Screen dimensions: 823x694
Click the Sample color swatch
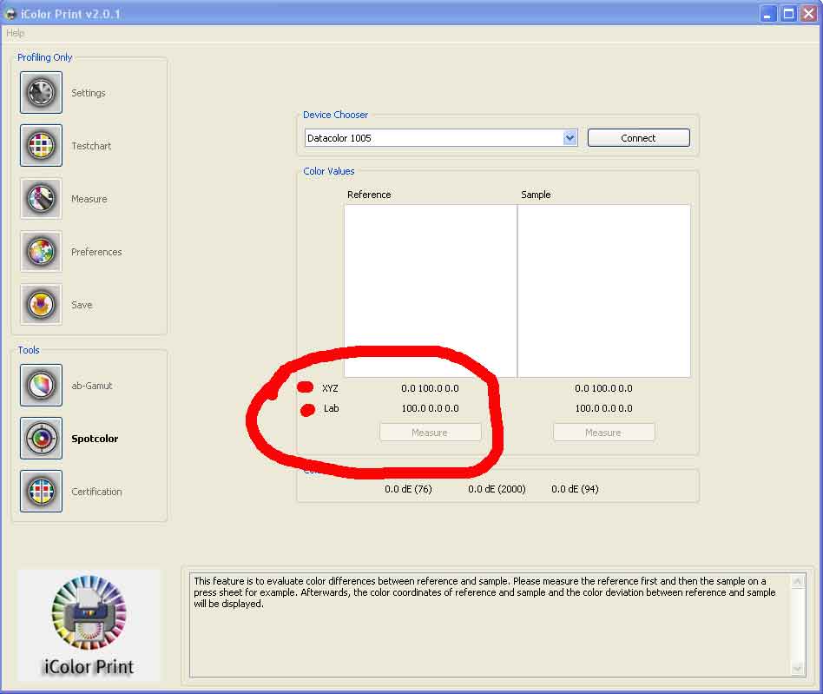[604, 291]
